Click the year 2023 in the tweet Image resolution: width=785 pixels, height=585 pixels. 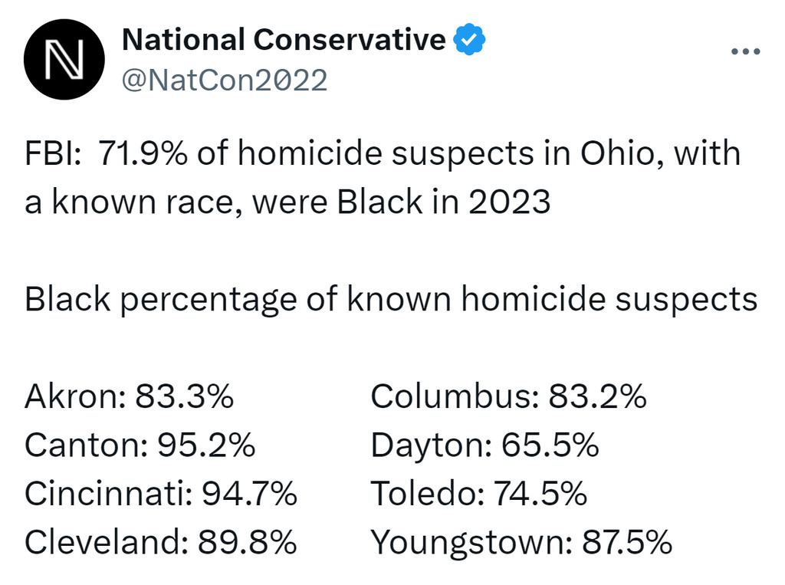coord(510,202)
